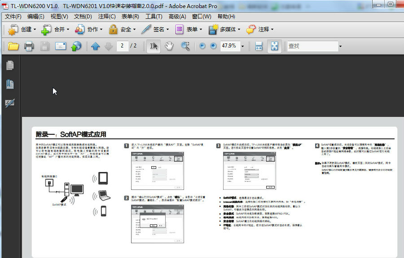Select the Marquee Zoom tool
404x258 pixels.
(x=185, y=46)
